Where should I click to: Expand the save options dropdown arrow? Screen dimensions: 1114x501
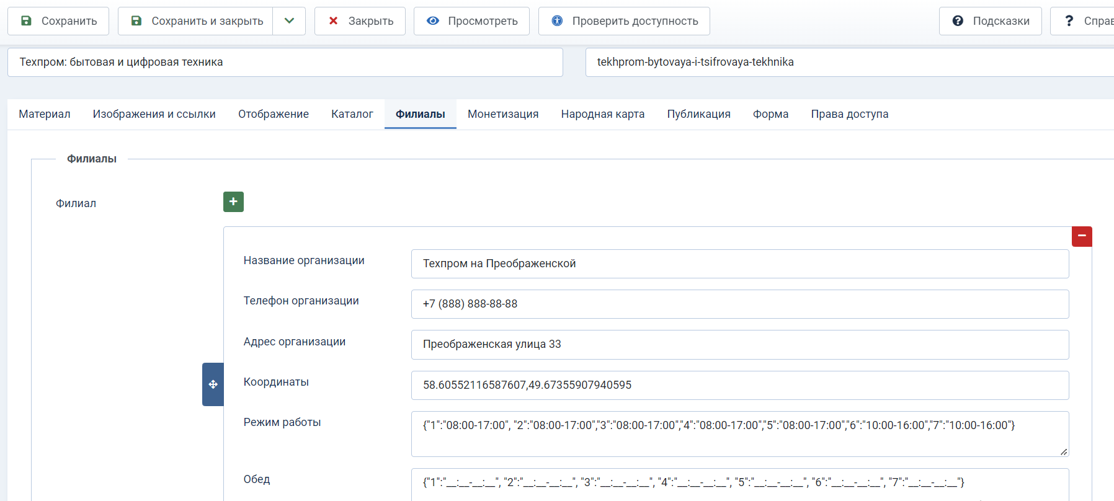(289, 21)
